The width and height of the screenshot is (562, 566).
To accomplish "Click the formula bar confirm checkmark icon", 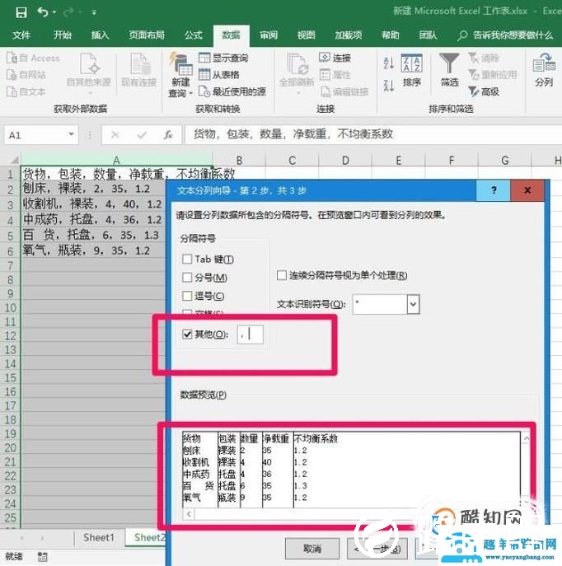I will point(142,135).
